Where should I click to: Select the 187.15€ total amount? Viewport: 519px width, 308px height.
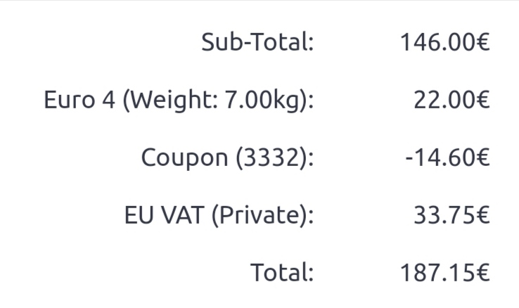click(x=444, y=272)
